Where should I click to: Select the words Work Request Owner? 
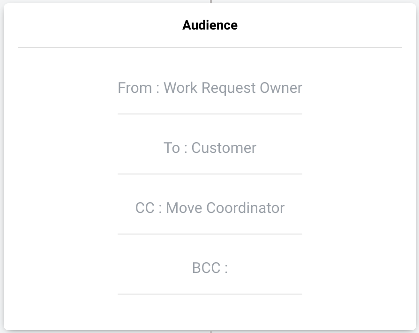pos(233,88)
